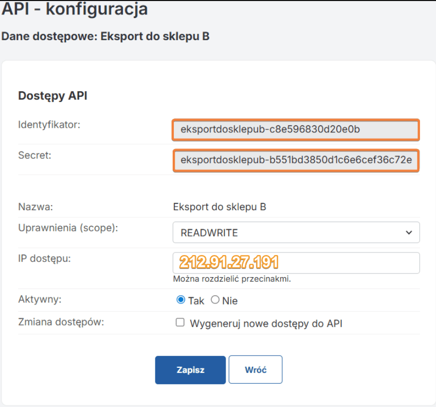Viewport: 436px width, 407px height.
Task: Click the Secret key field
Action: [296, 160]
